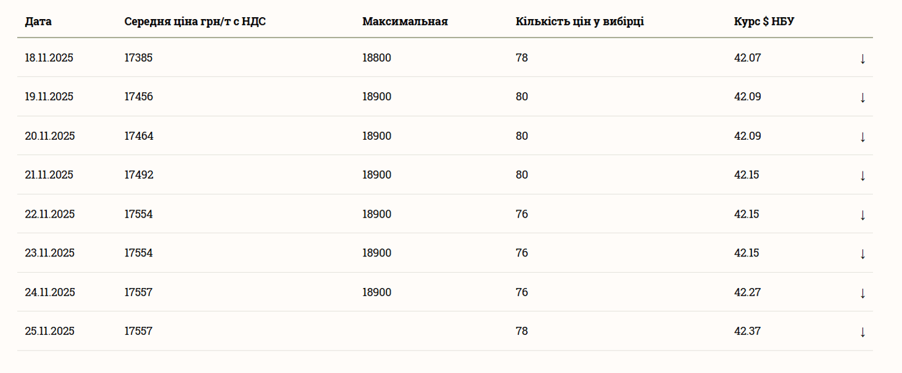Click the down arrow beside 22.11.2025 entry
Screen dimensions: 902x373
tap(862, 215)
